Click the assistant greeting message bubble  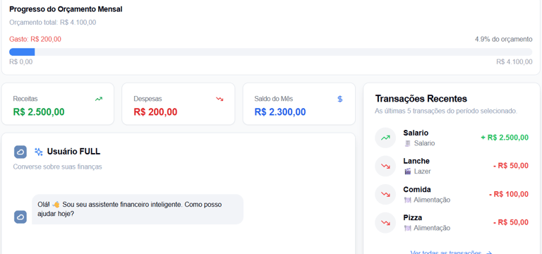(138, 210)
